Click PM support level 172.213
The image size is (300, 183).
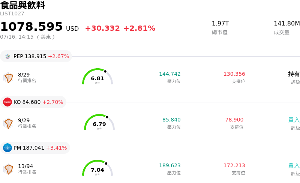(234, 165)
